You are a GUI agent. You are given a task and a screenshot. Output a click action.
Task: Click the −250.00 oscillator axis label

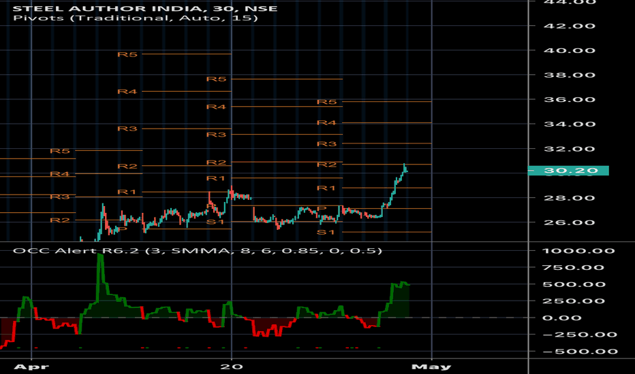pos(580,335)
